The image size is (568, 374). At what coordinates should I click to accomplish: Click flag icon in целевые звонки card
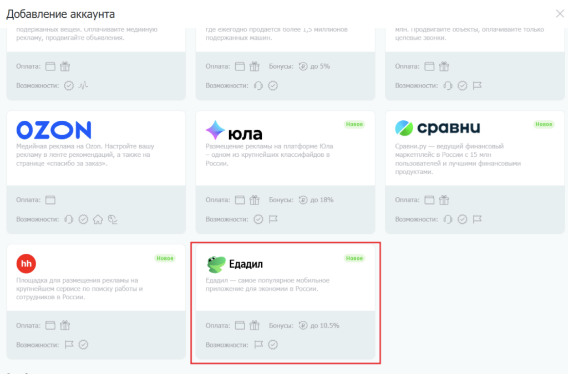tap(478, 85)
